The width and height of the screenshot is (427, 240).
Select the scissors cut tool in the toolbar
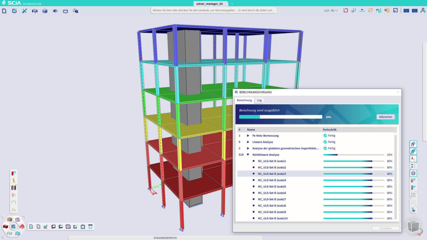point(25,11)
